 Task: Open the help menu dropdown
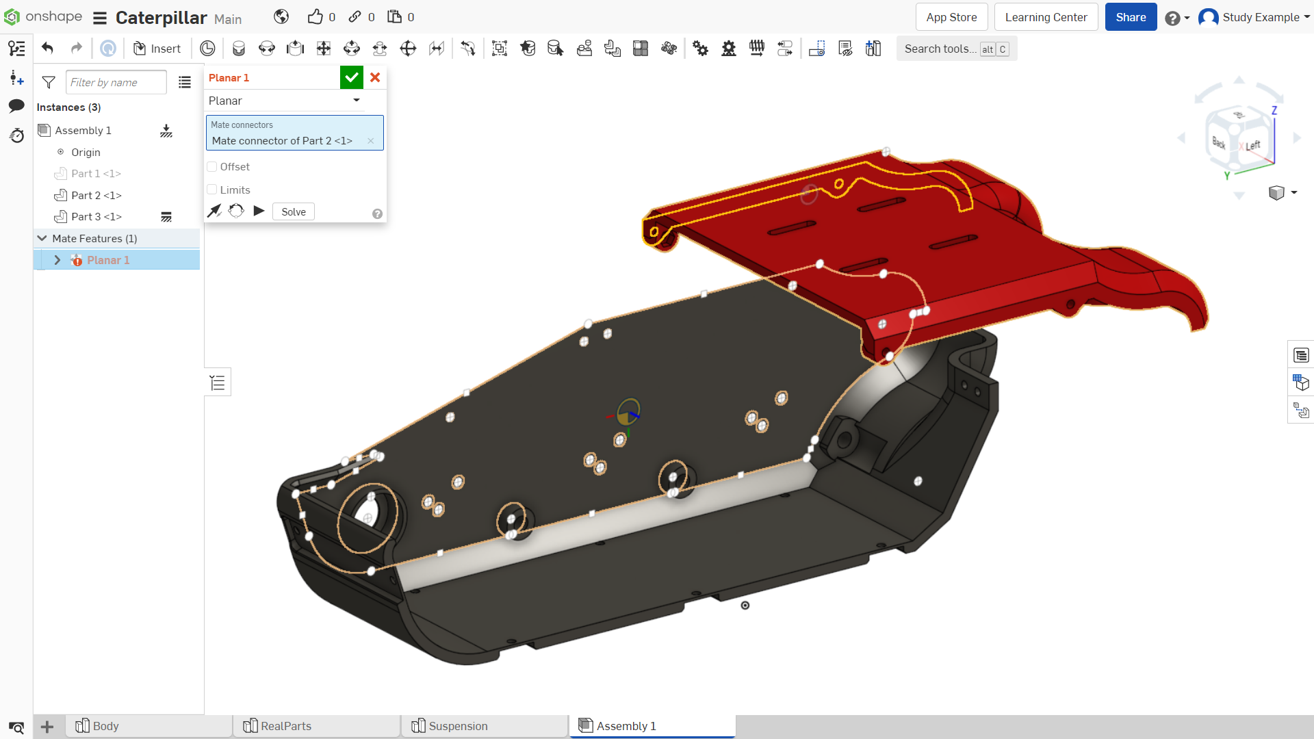[1177, 18]
